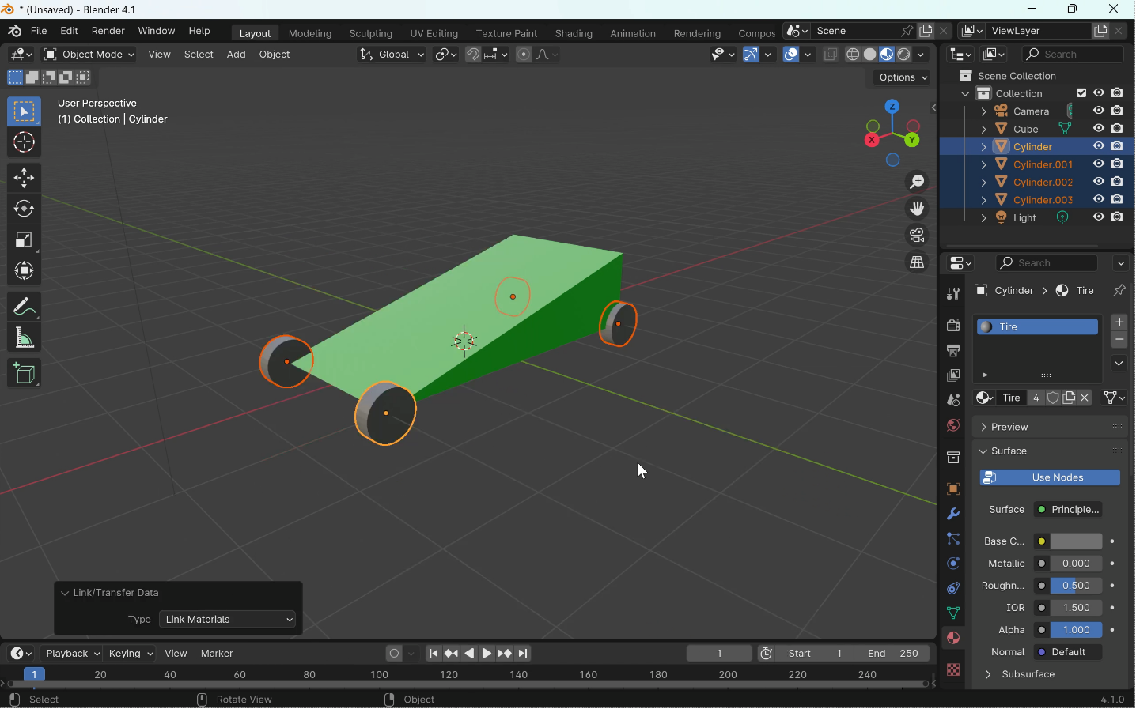Viewport: 1136px width, 709px height.
Task: Open the Object properties tab
Action: [954, 490]
